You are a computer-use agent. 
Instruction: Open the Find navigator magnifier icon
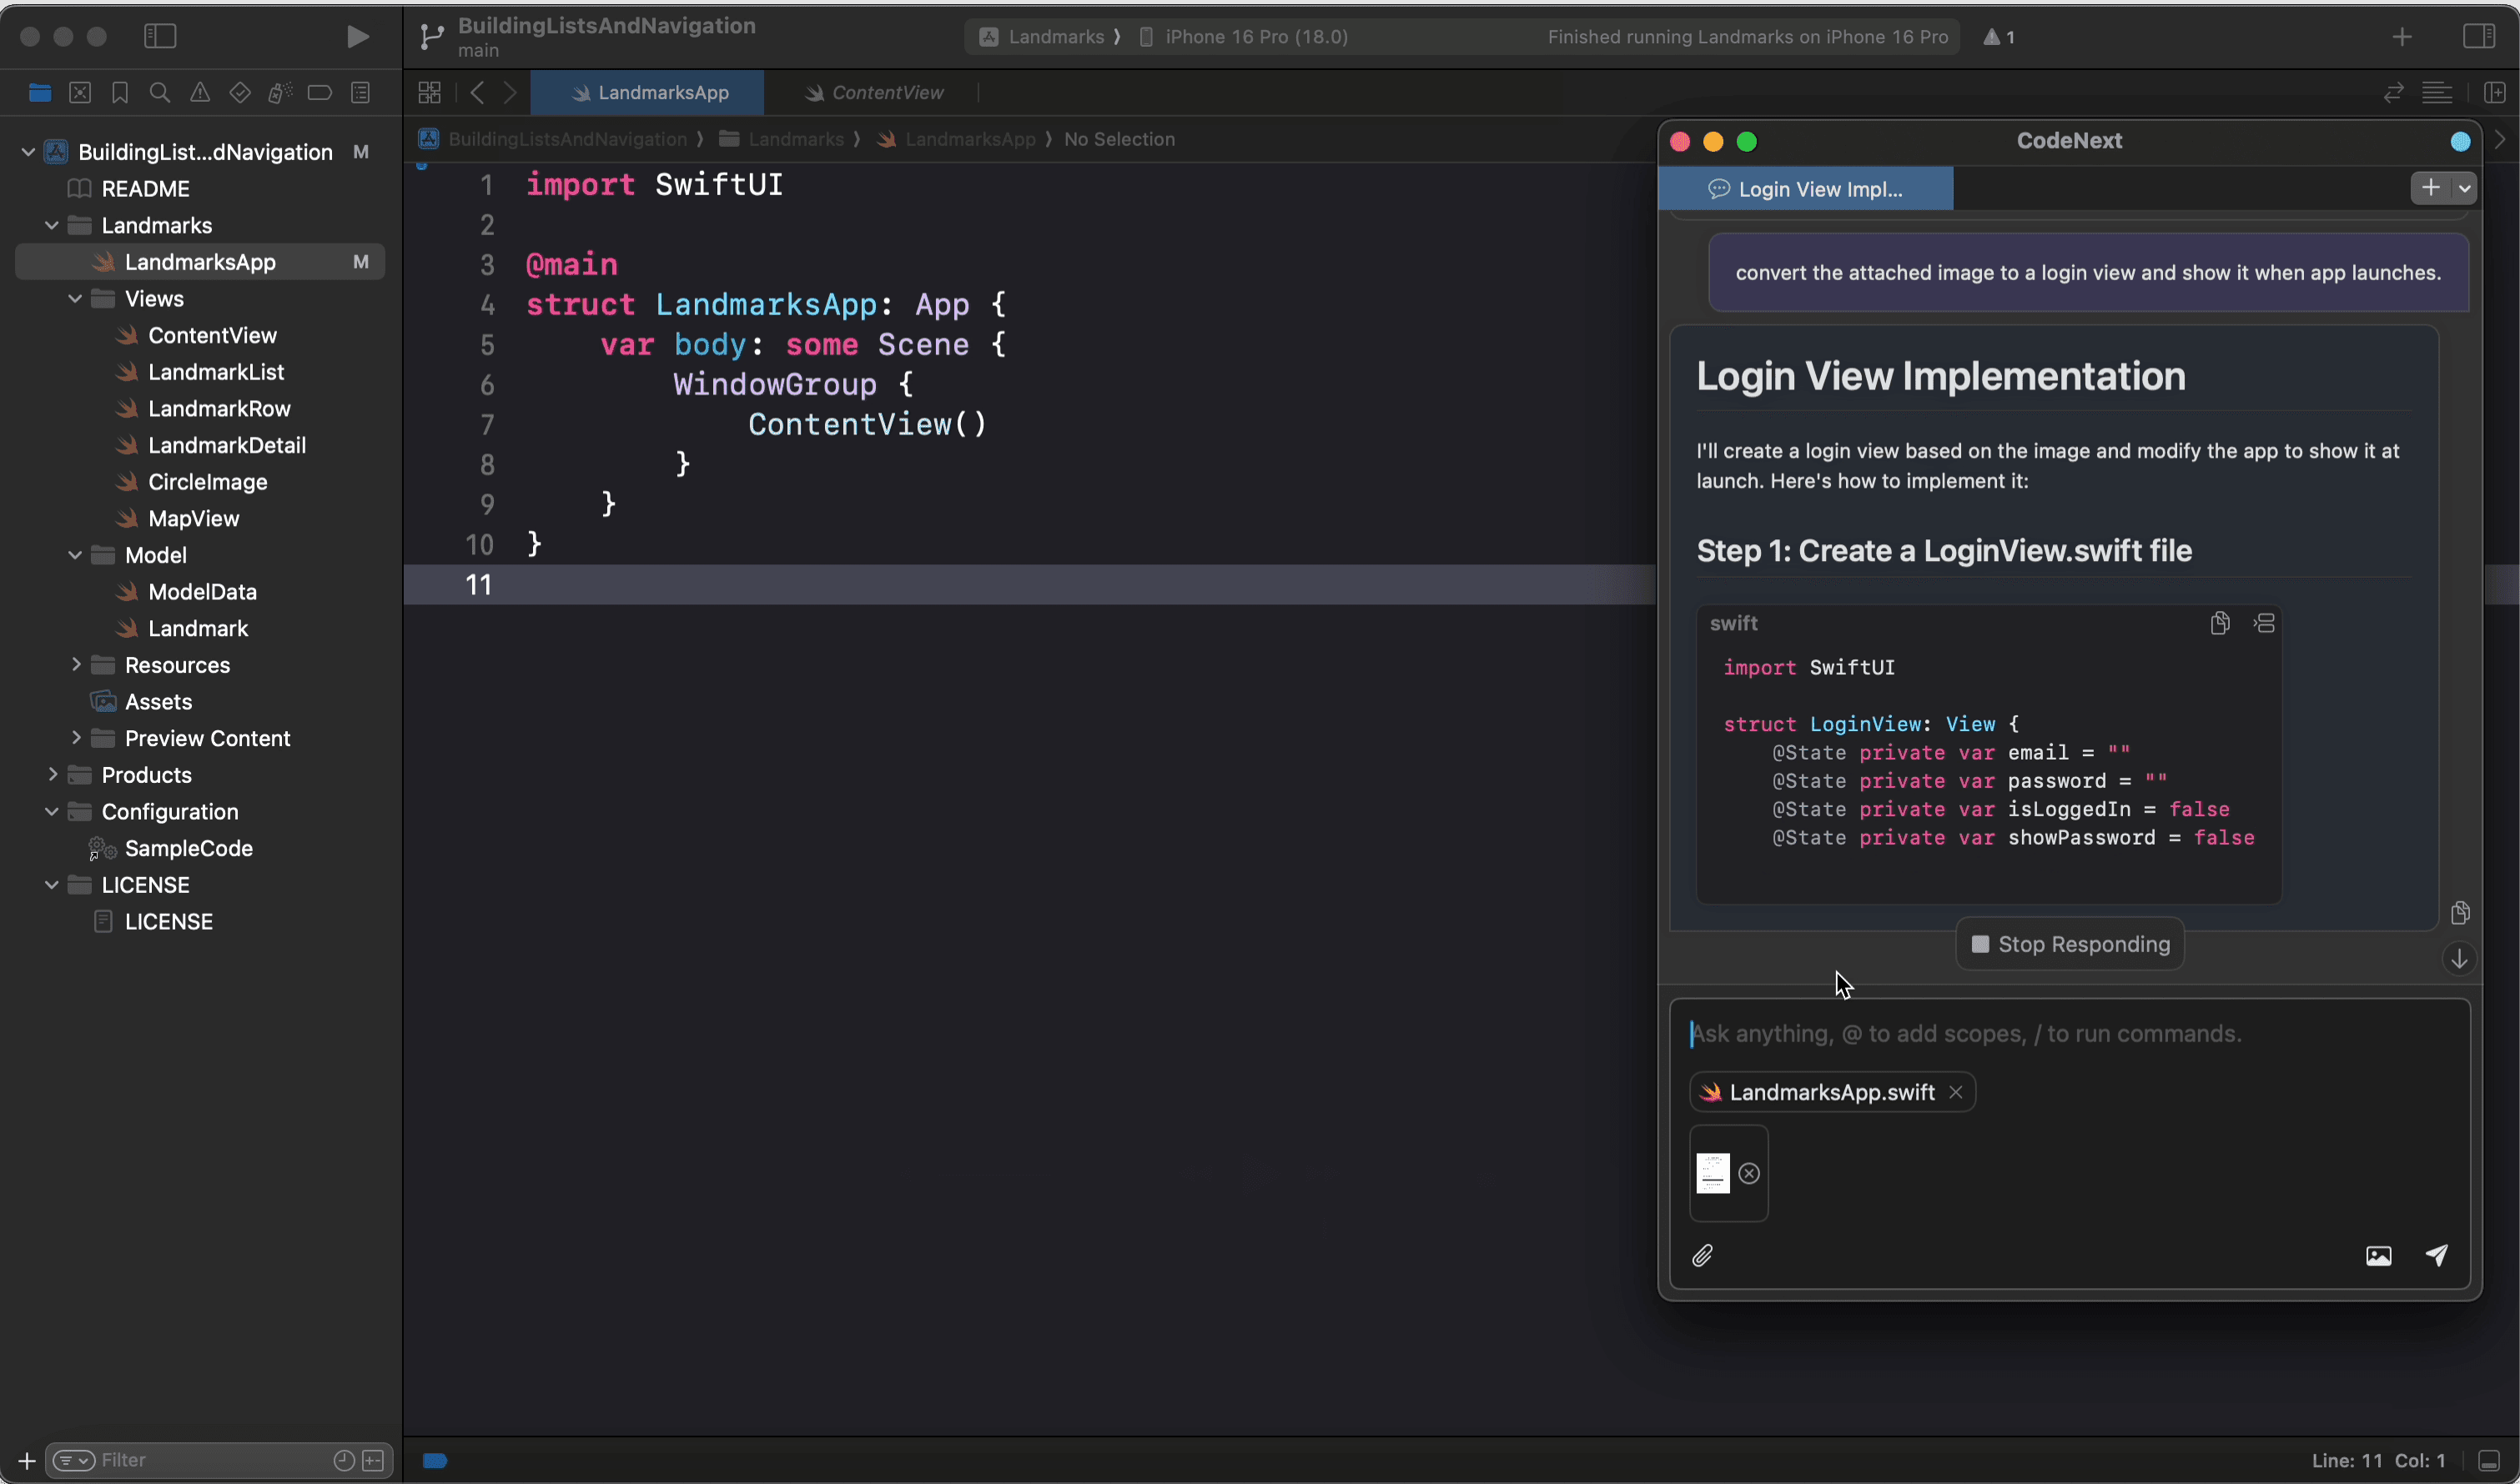159,93
